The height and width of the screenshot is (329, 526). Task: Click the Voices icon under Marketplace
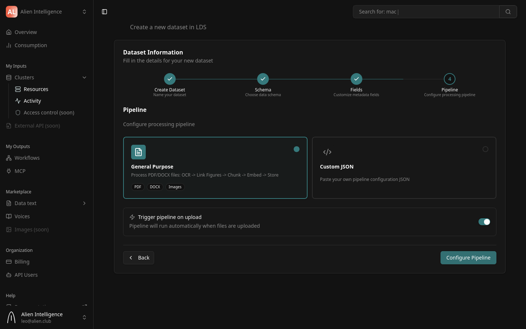(9, 216)
